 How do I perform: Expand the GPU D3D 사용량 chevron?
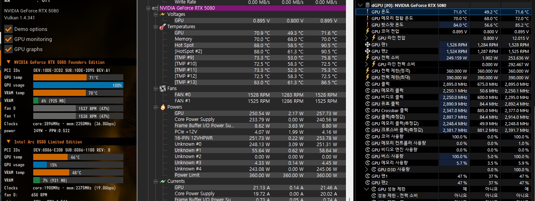pos(366,169)
